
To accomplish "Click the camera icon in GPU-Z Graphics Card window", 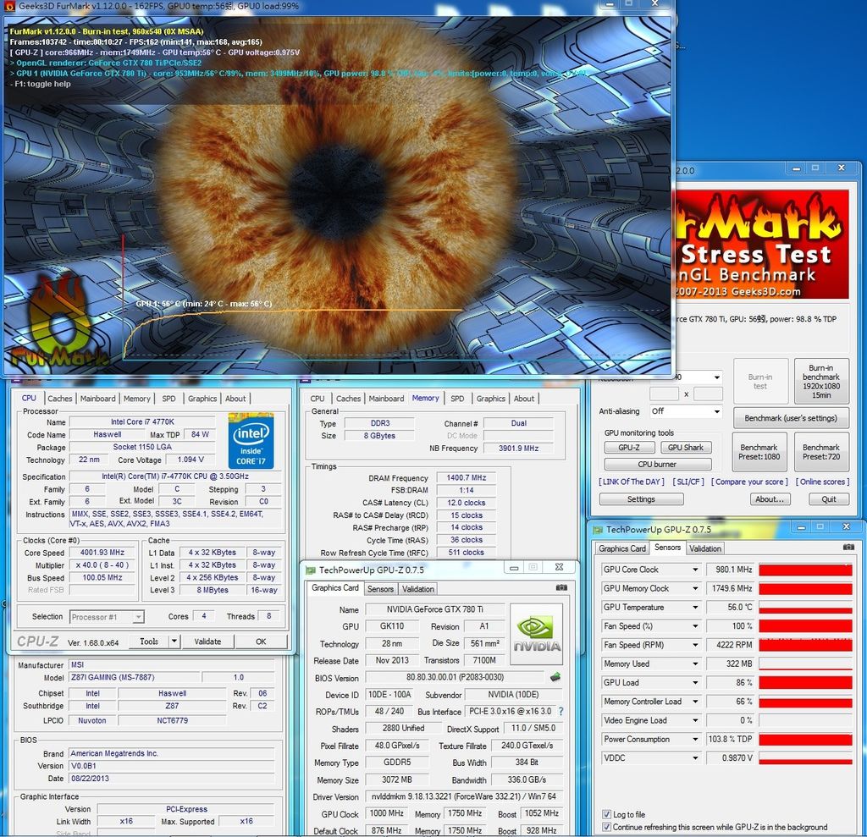I will (561, 587).
